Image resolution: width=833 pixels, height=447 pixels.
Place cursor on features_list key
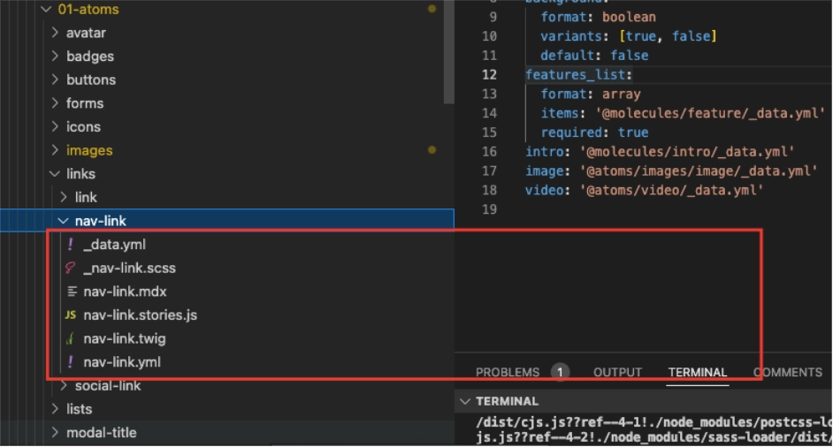(x=576, y=75)
